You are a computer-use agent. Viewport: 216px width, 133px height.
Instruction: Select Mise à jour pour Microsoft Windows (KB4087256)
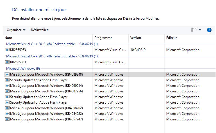(x=46, y=91)
